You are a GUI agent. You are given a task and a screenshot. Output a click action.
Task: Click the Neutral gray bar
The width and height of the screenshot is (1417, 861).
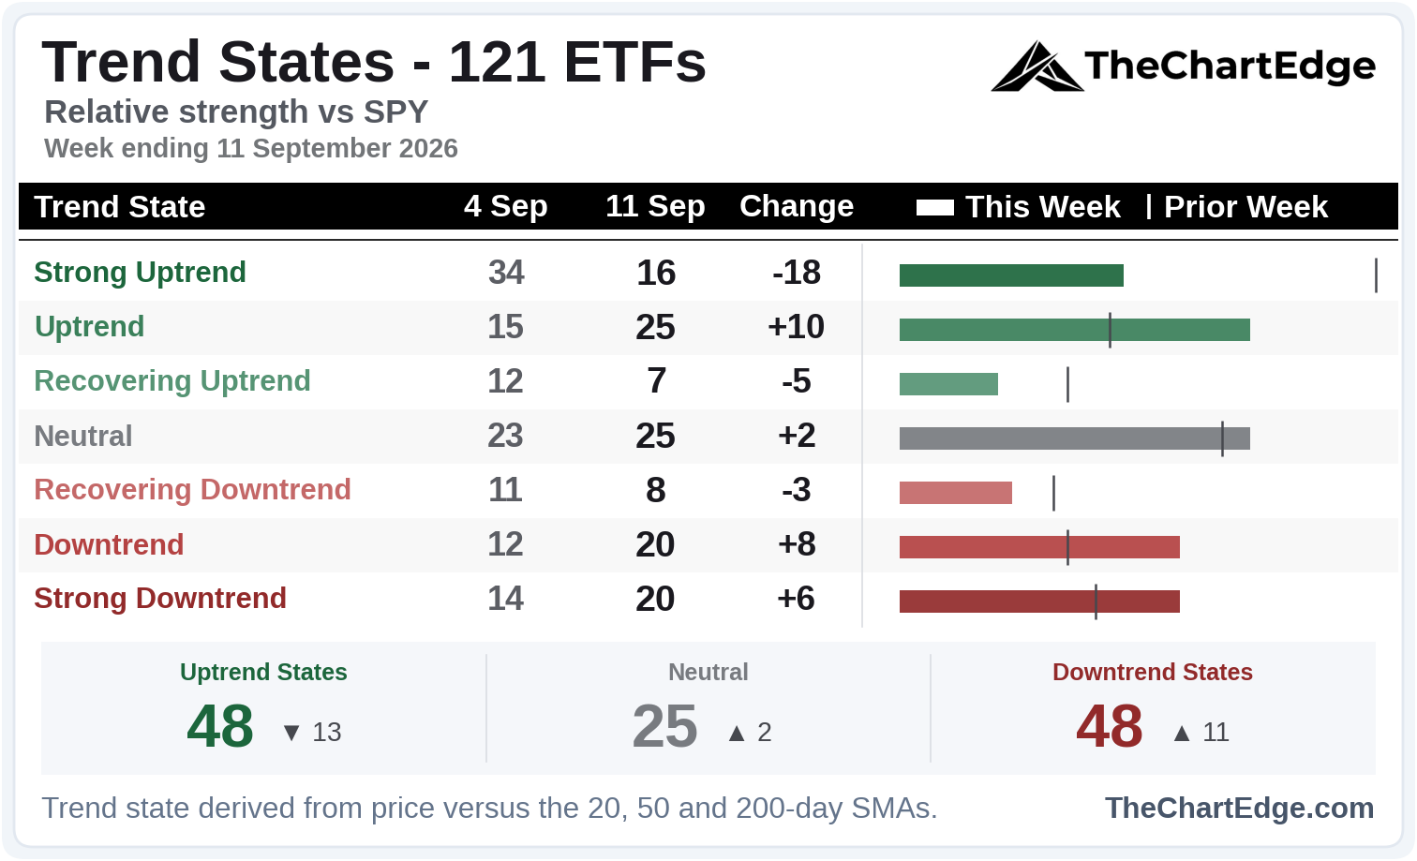1075,438
